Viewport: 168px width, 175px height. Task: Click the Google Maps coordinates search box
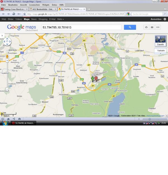(x=81, y=27)
